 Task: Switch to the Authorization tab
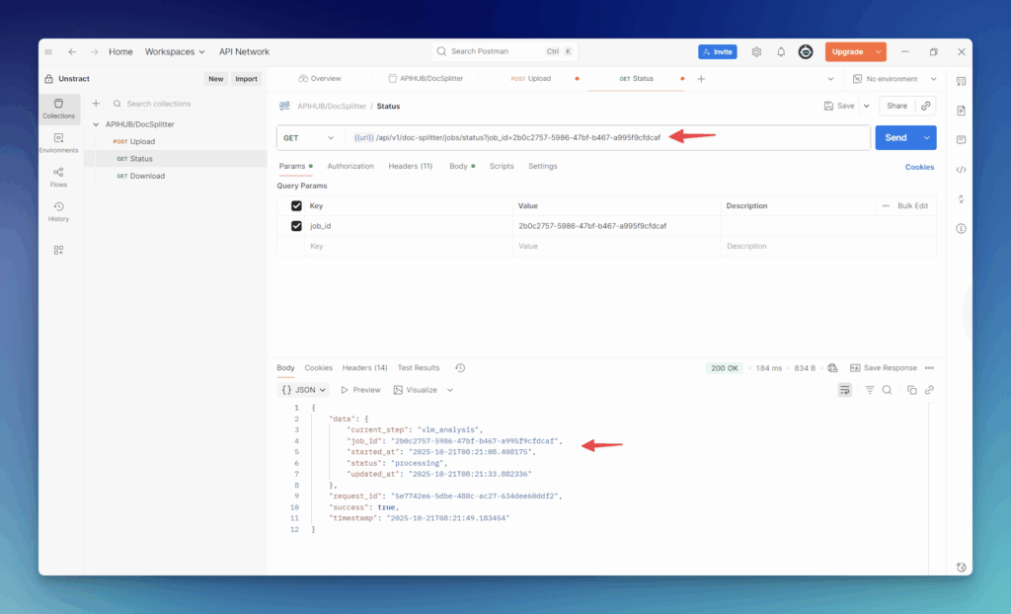pos(350,166)
